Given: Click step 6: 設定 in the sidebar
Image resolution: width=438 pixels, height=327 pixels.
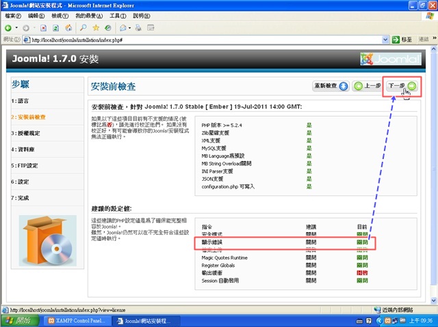Looking at the screenshot, I should (x=20, y=182).
